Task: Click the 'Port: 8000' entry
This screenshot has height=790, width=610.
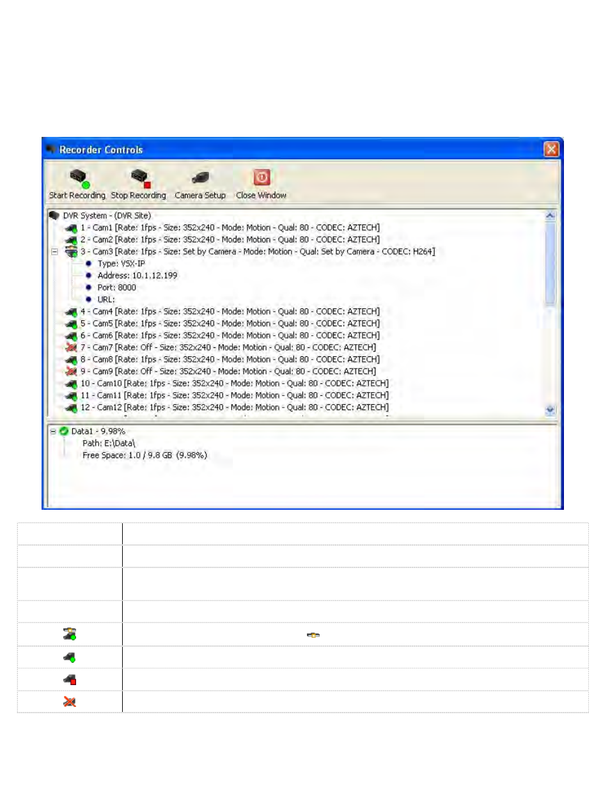Action: [x=117, y=288]
